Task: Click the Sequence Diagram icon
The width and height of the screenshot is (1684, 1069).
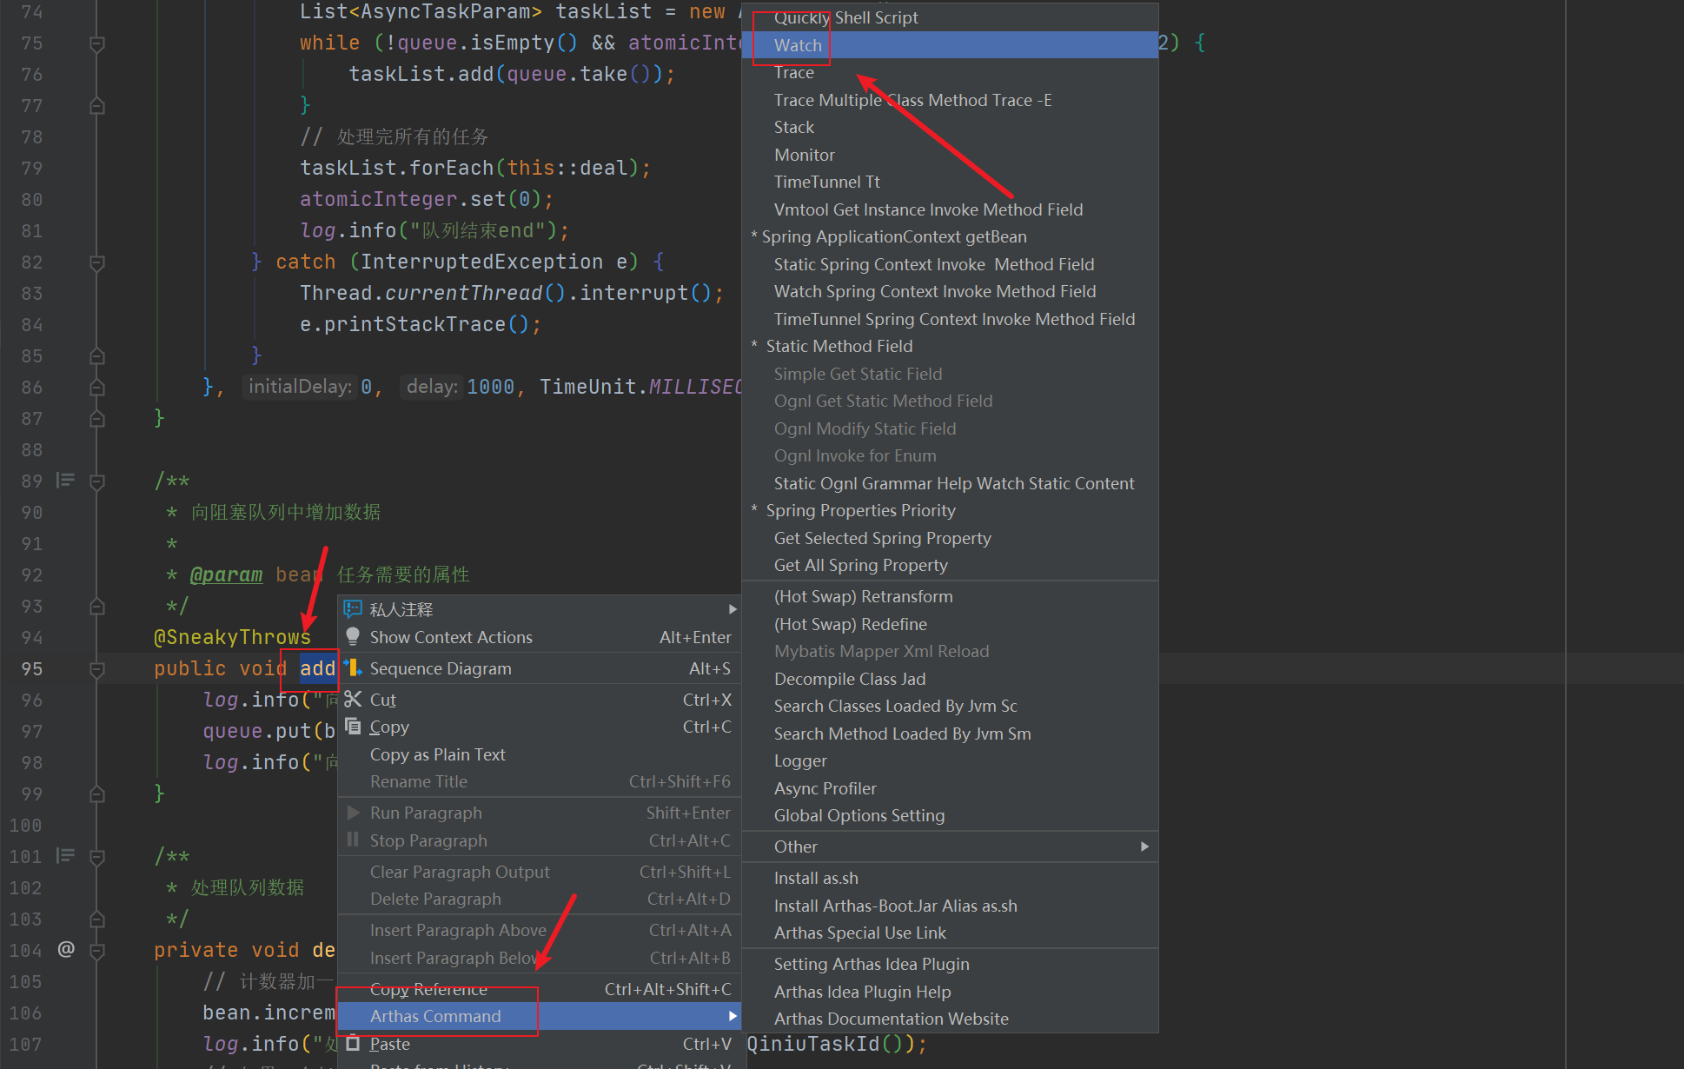Action: coord(353,668)
